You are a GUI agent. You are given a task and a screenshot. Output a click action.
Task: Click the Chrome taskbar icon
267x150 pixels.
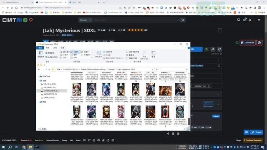tap(24, 147)
